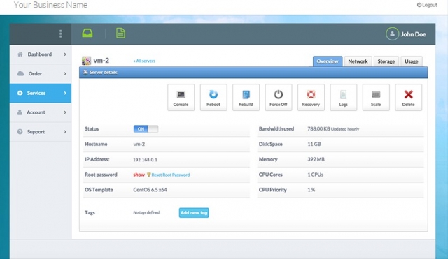Click the 11 GB disk space value
This screenshot has width=448, height=259.
coord(314,144)
